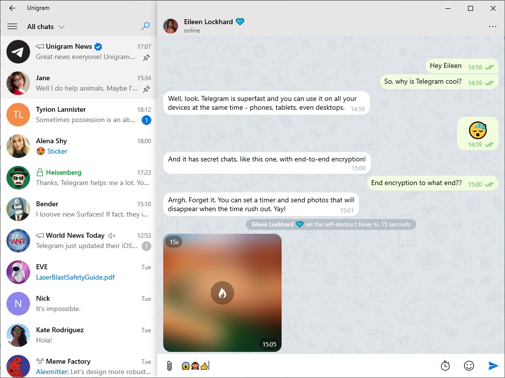The width and height of the screenshot is (505, 378).
Task: Open the chat with Nick
Action: point(78,304)
